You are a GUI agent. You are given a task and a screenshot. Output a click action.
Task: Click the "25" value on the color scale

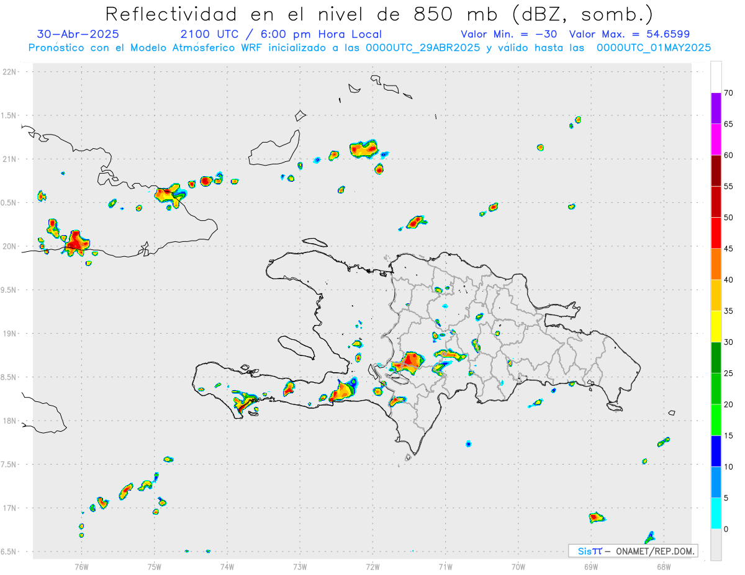click(x=729, y=373)
